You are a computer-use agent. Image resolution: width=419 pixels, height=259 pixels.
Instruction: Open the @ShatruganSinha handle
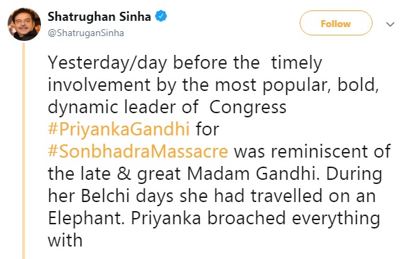pyautogui.click(x=86, y=33)
